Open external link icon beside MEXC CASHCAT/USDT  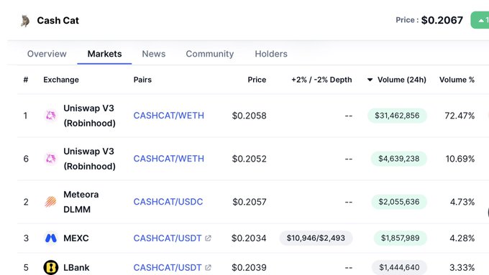tap(208, 238)
